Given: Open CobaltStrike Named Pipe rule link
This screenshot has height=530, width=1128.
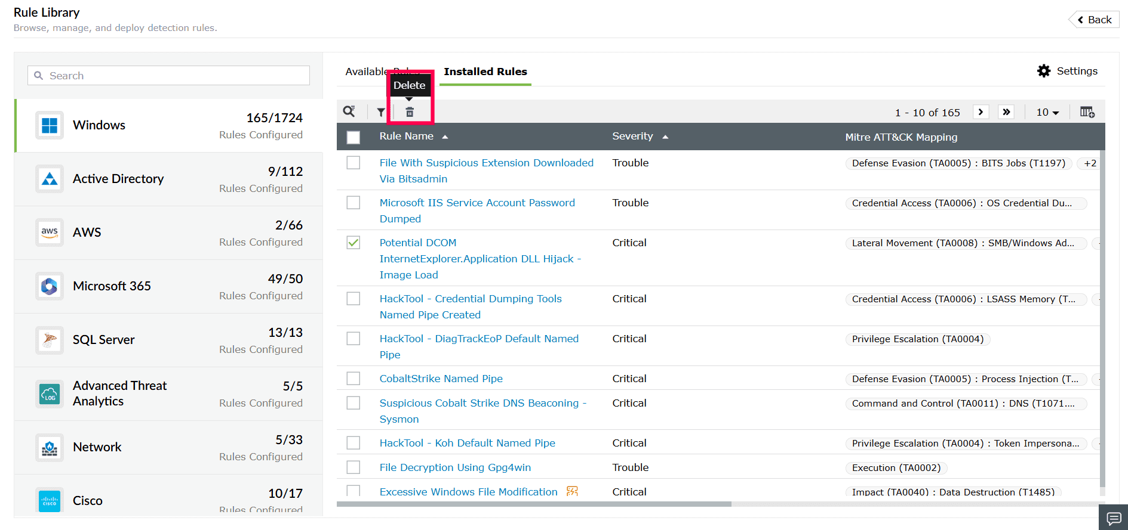Looking at the screenshot, I should click(441, 379).
